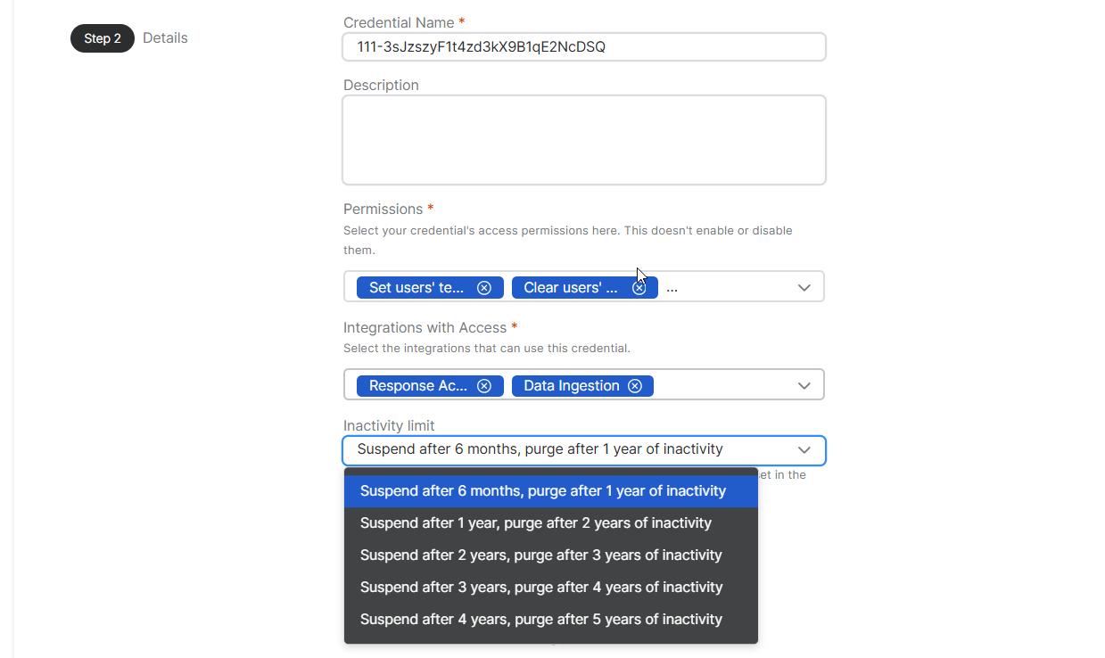Click the Step 2 badge
The height and width of the screenshot is (658, 1105).
click(x=103, y=38)
